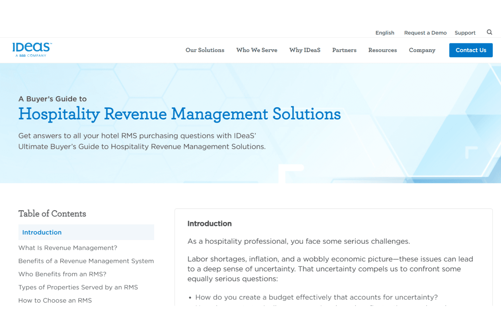Click the Table of Contents heading
The image size is (501, 334).
52,214
